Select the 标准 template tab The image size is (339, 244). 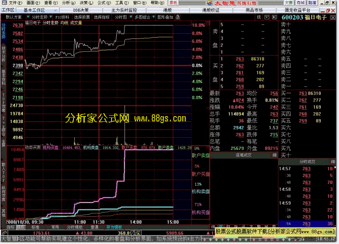click(x=35, y=227)
